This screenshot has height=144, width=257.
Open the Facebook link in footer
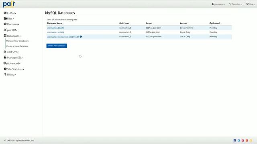[x=235, y=140]
